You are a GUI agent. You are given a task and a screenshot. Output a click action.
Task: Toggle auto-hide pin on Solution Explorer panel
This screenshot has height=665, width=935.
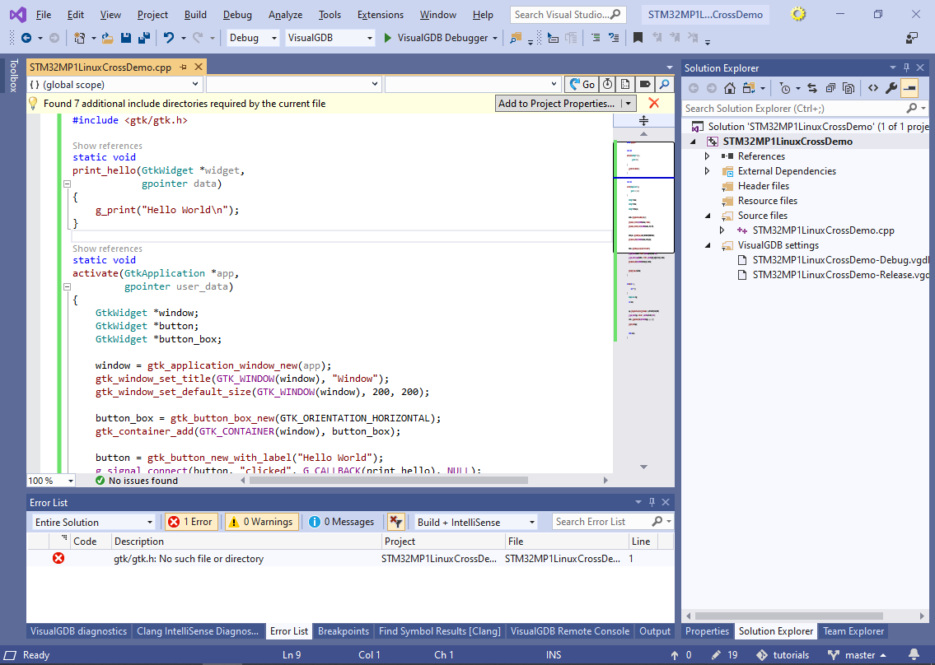[906, 68]
